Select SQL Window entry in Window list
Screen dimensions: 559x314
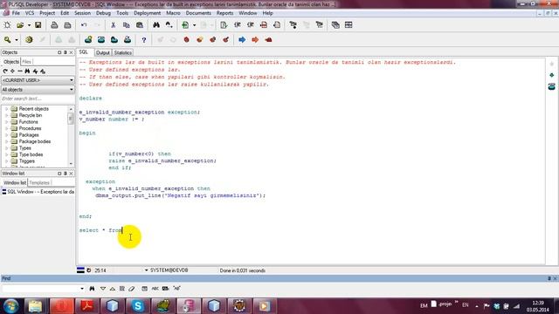38,192
